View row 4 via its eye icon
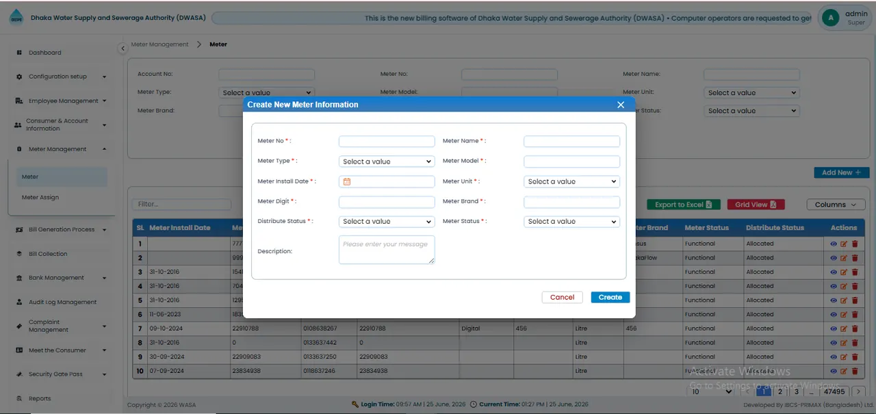 (x=834, y=286)
